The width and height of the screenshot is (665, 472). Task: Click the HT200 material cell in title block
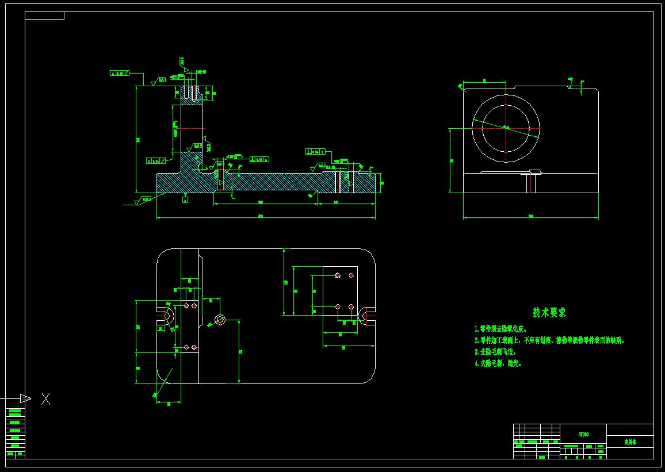[x=583, y=434]
